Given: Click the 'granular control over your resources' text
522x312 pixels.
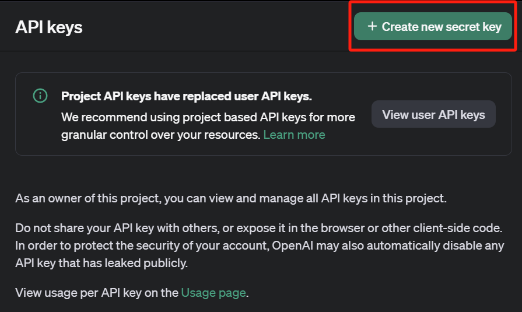Looking at the screenshot, I should [x=160, y=135].
